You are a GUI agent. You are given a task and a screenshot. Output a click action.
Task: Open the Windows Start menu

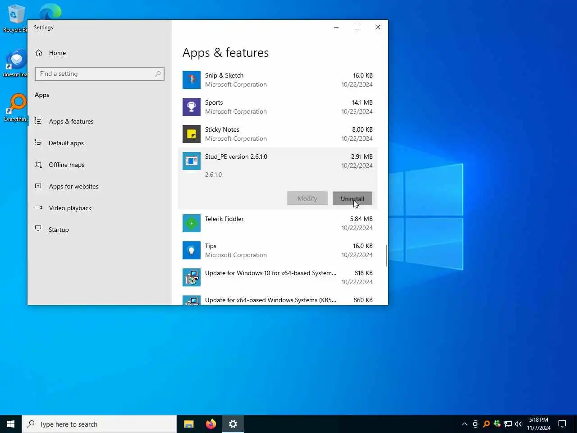11,424
